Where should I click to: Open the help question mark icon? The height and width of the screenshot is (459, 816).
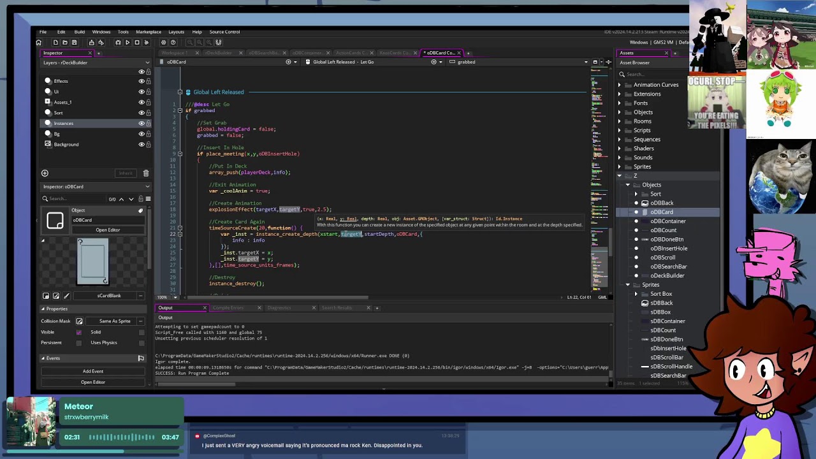point(173,42)
